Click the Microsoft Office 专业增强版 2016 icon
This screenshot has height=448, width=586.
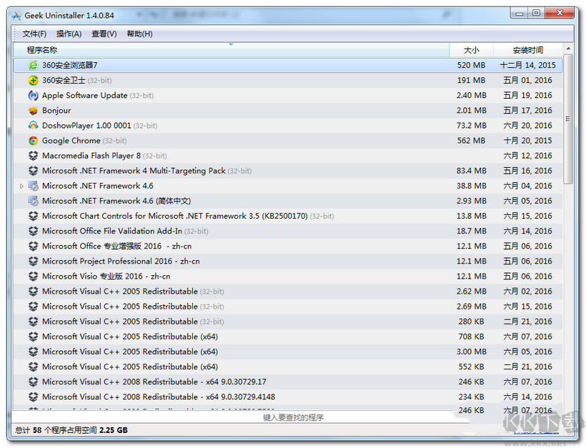[34, 245]
